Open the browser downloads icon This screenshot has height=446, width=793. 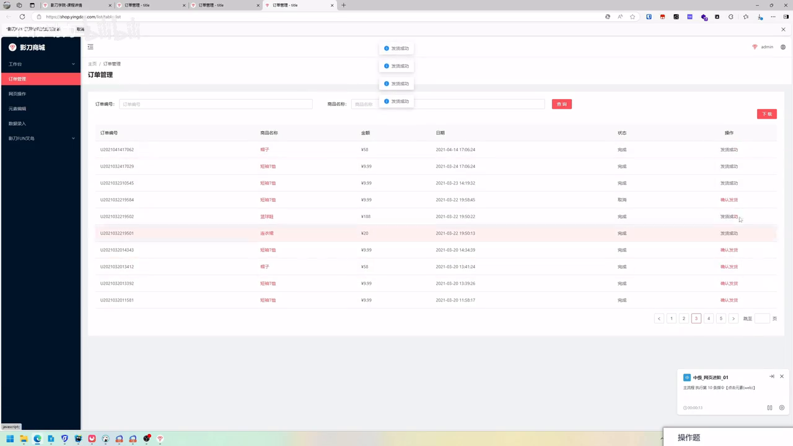coord(759,17)
